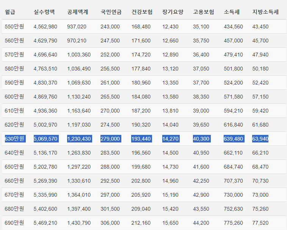The width and height of the screenshot is (287, 230).
Task: Click employment insurance value 44,200
Action: point(201,223)
